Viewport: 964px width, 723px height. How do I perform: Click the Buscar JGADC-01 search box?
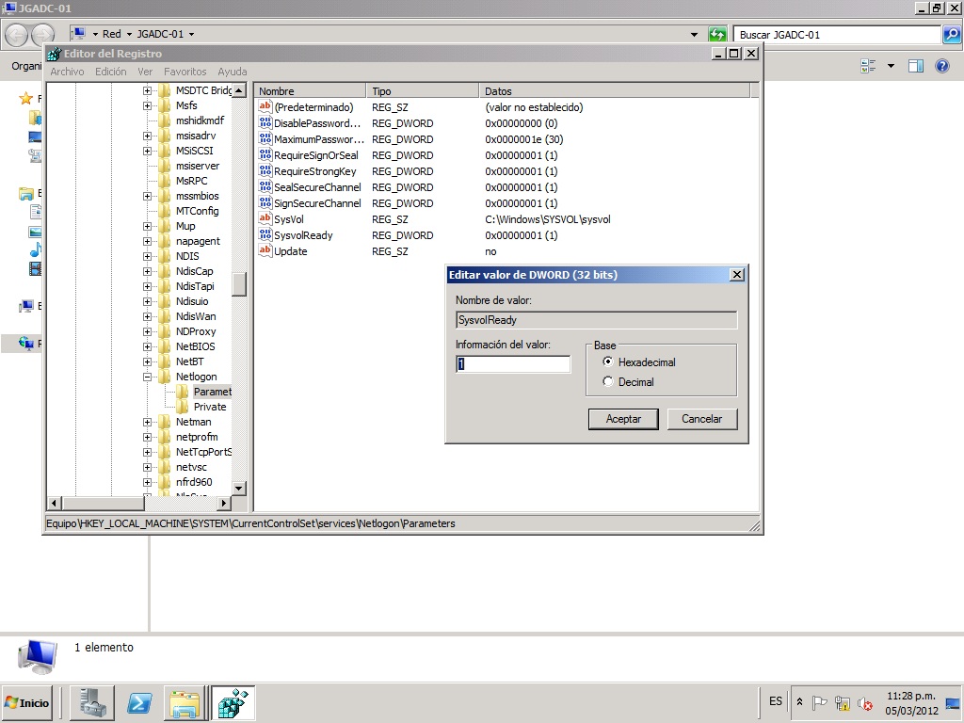click(837, 35)
